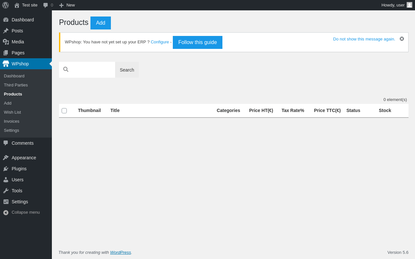
Task: Click the Comments bubble icon in sidebar
Action: pos(6,143)
